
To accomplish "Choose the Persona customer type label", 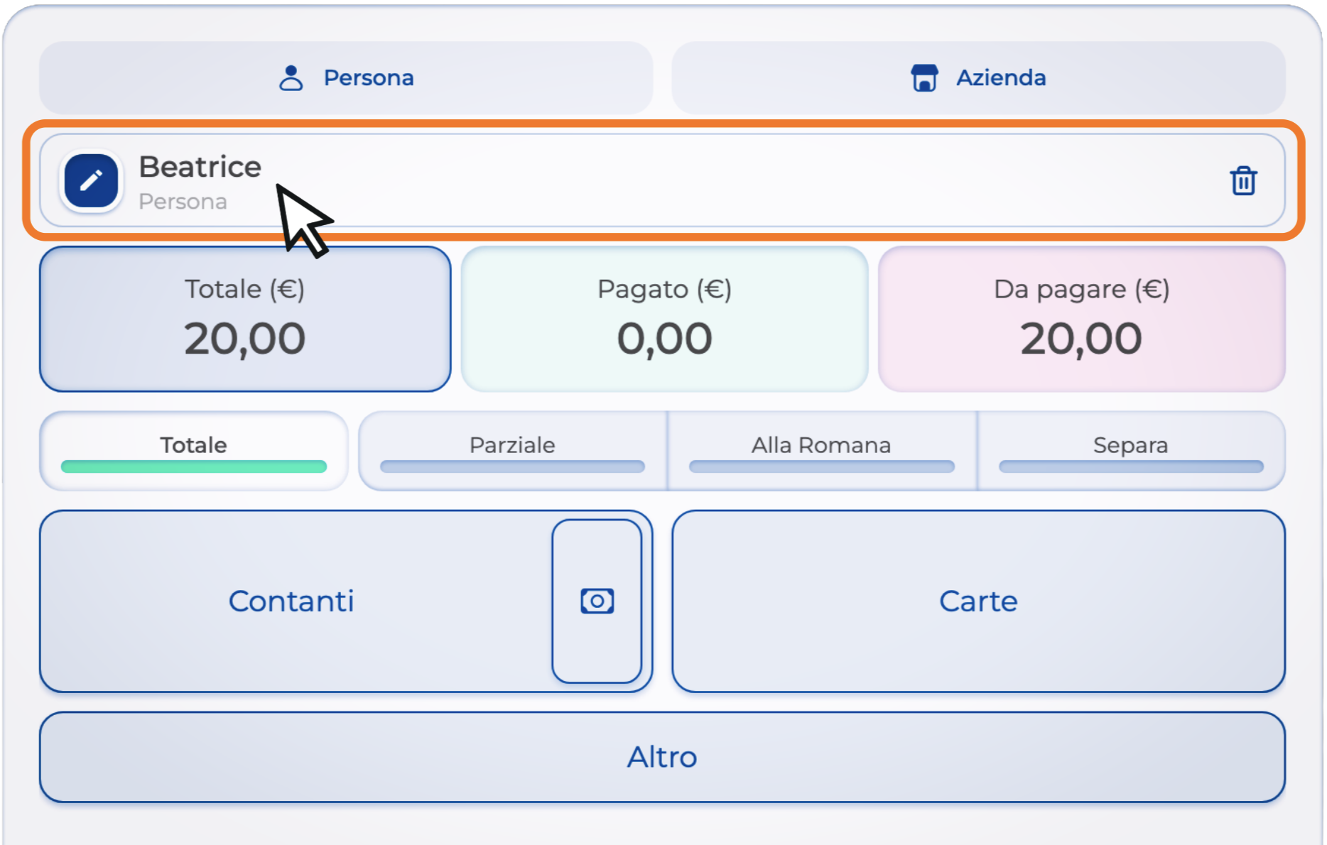I will click(x=368, y=78).
